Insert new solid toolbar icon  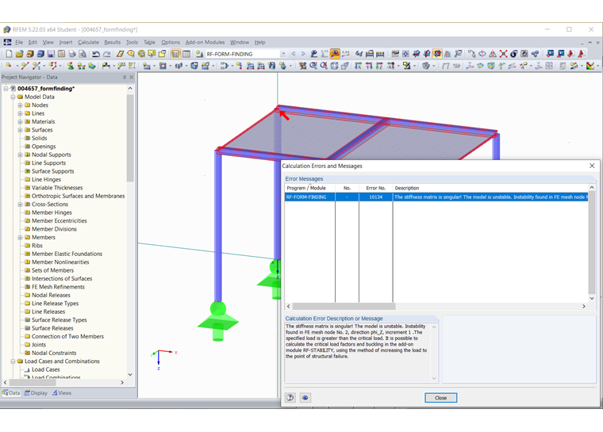(x=194, y=66)
